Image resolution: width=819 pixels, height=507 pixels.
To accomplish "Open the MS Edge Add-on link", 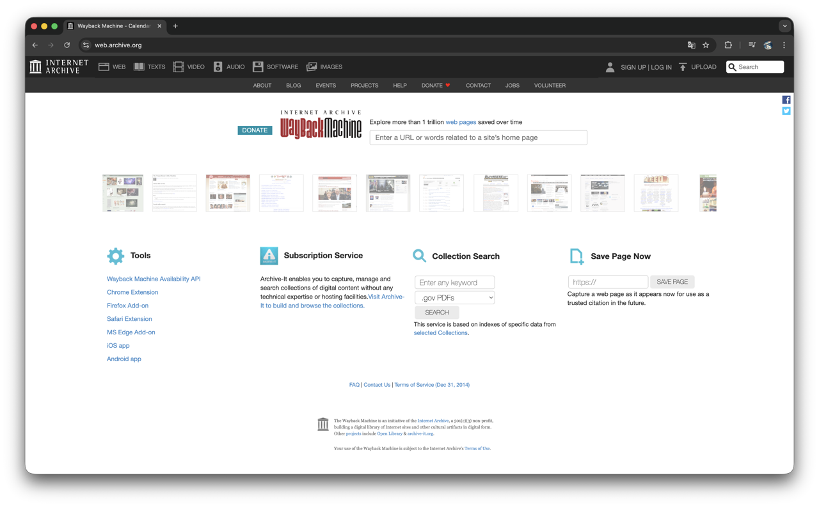I will (x=131, y=332).
